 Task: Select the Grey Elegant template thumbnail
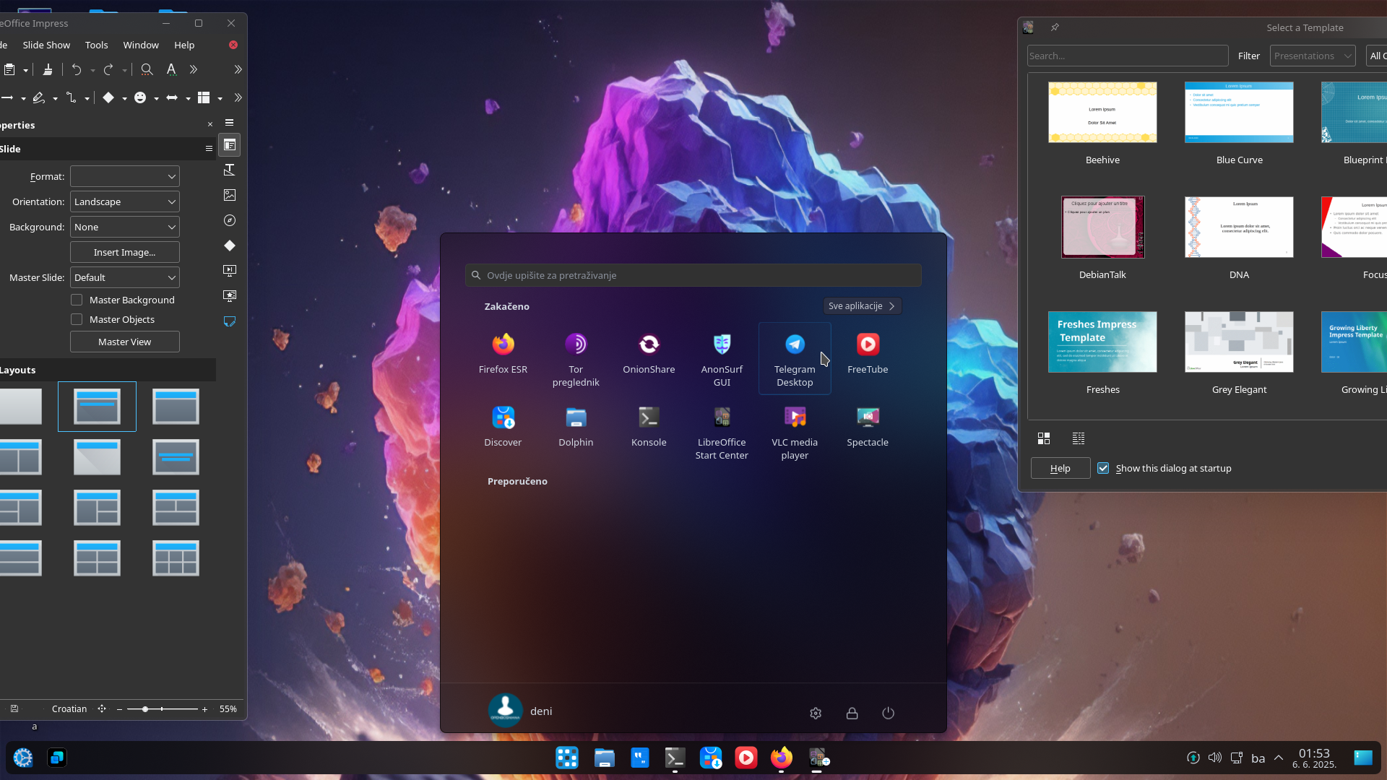[1239, 342]
